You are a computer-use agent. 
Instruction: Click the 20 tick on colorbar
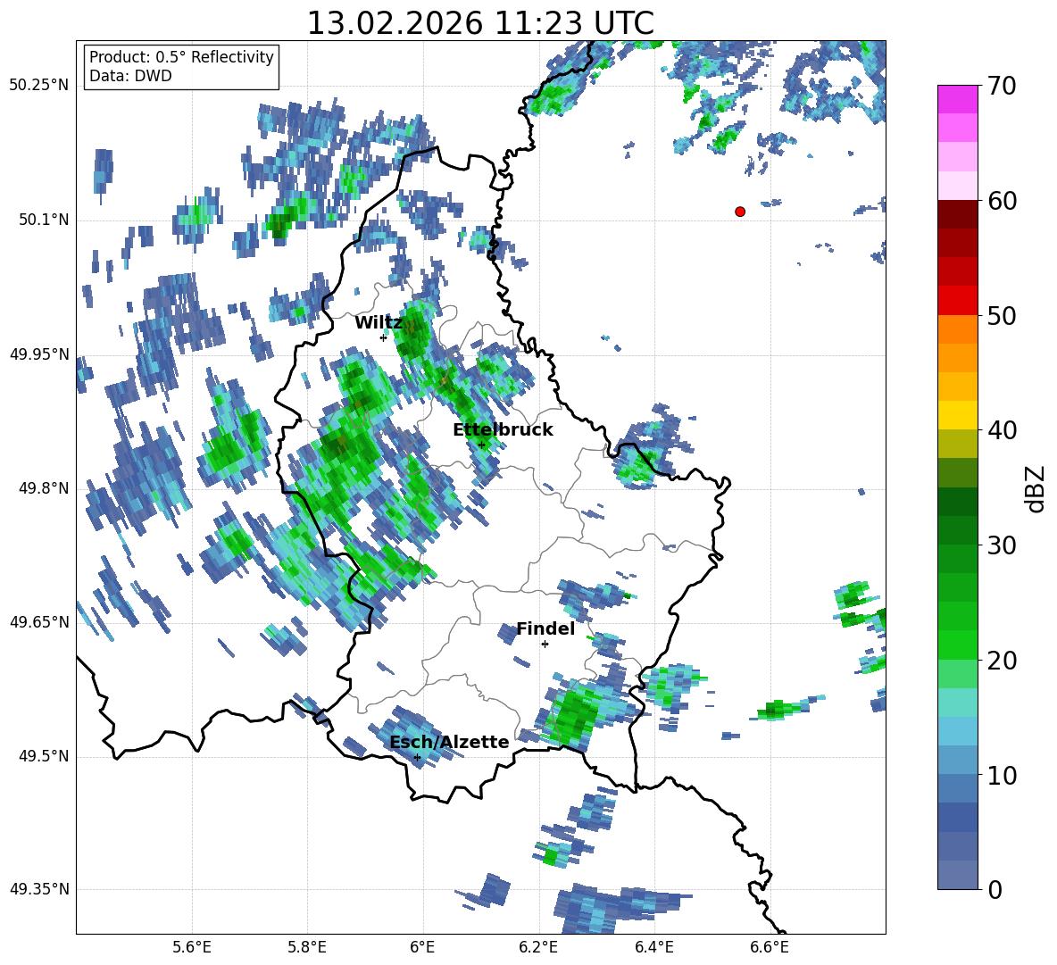click(1001, 661)
